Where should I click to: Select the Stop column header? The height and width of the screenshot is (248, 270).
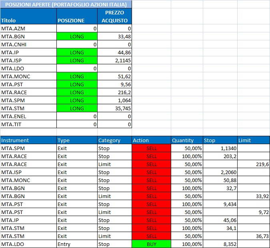[220, 140]
